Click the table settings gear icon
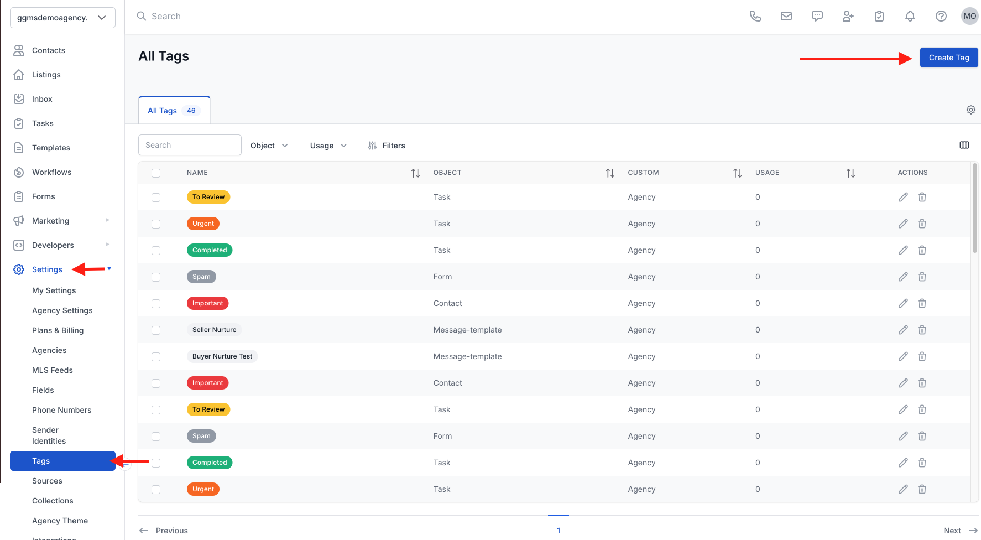The image size is (981, 540). (970, 110)
